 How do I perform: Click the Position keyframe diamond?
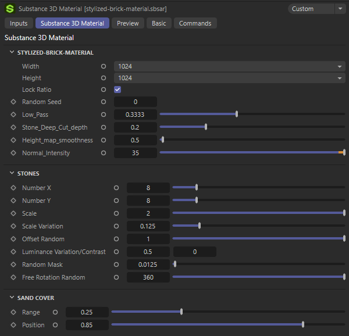tap(13, 325)
